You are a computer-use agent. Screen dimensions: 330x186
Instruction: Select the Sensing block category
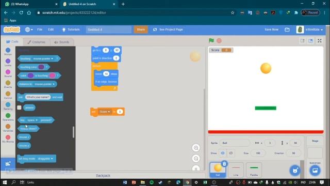coord(8,106)
